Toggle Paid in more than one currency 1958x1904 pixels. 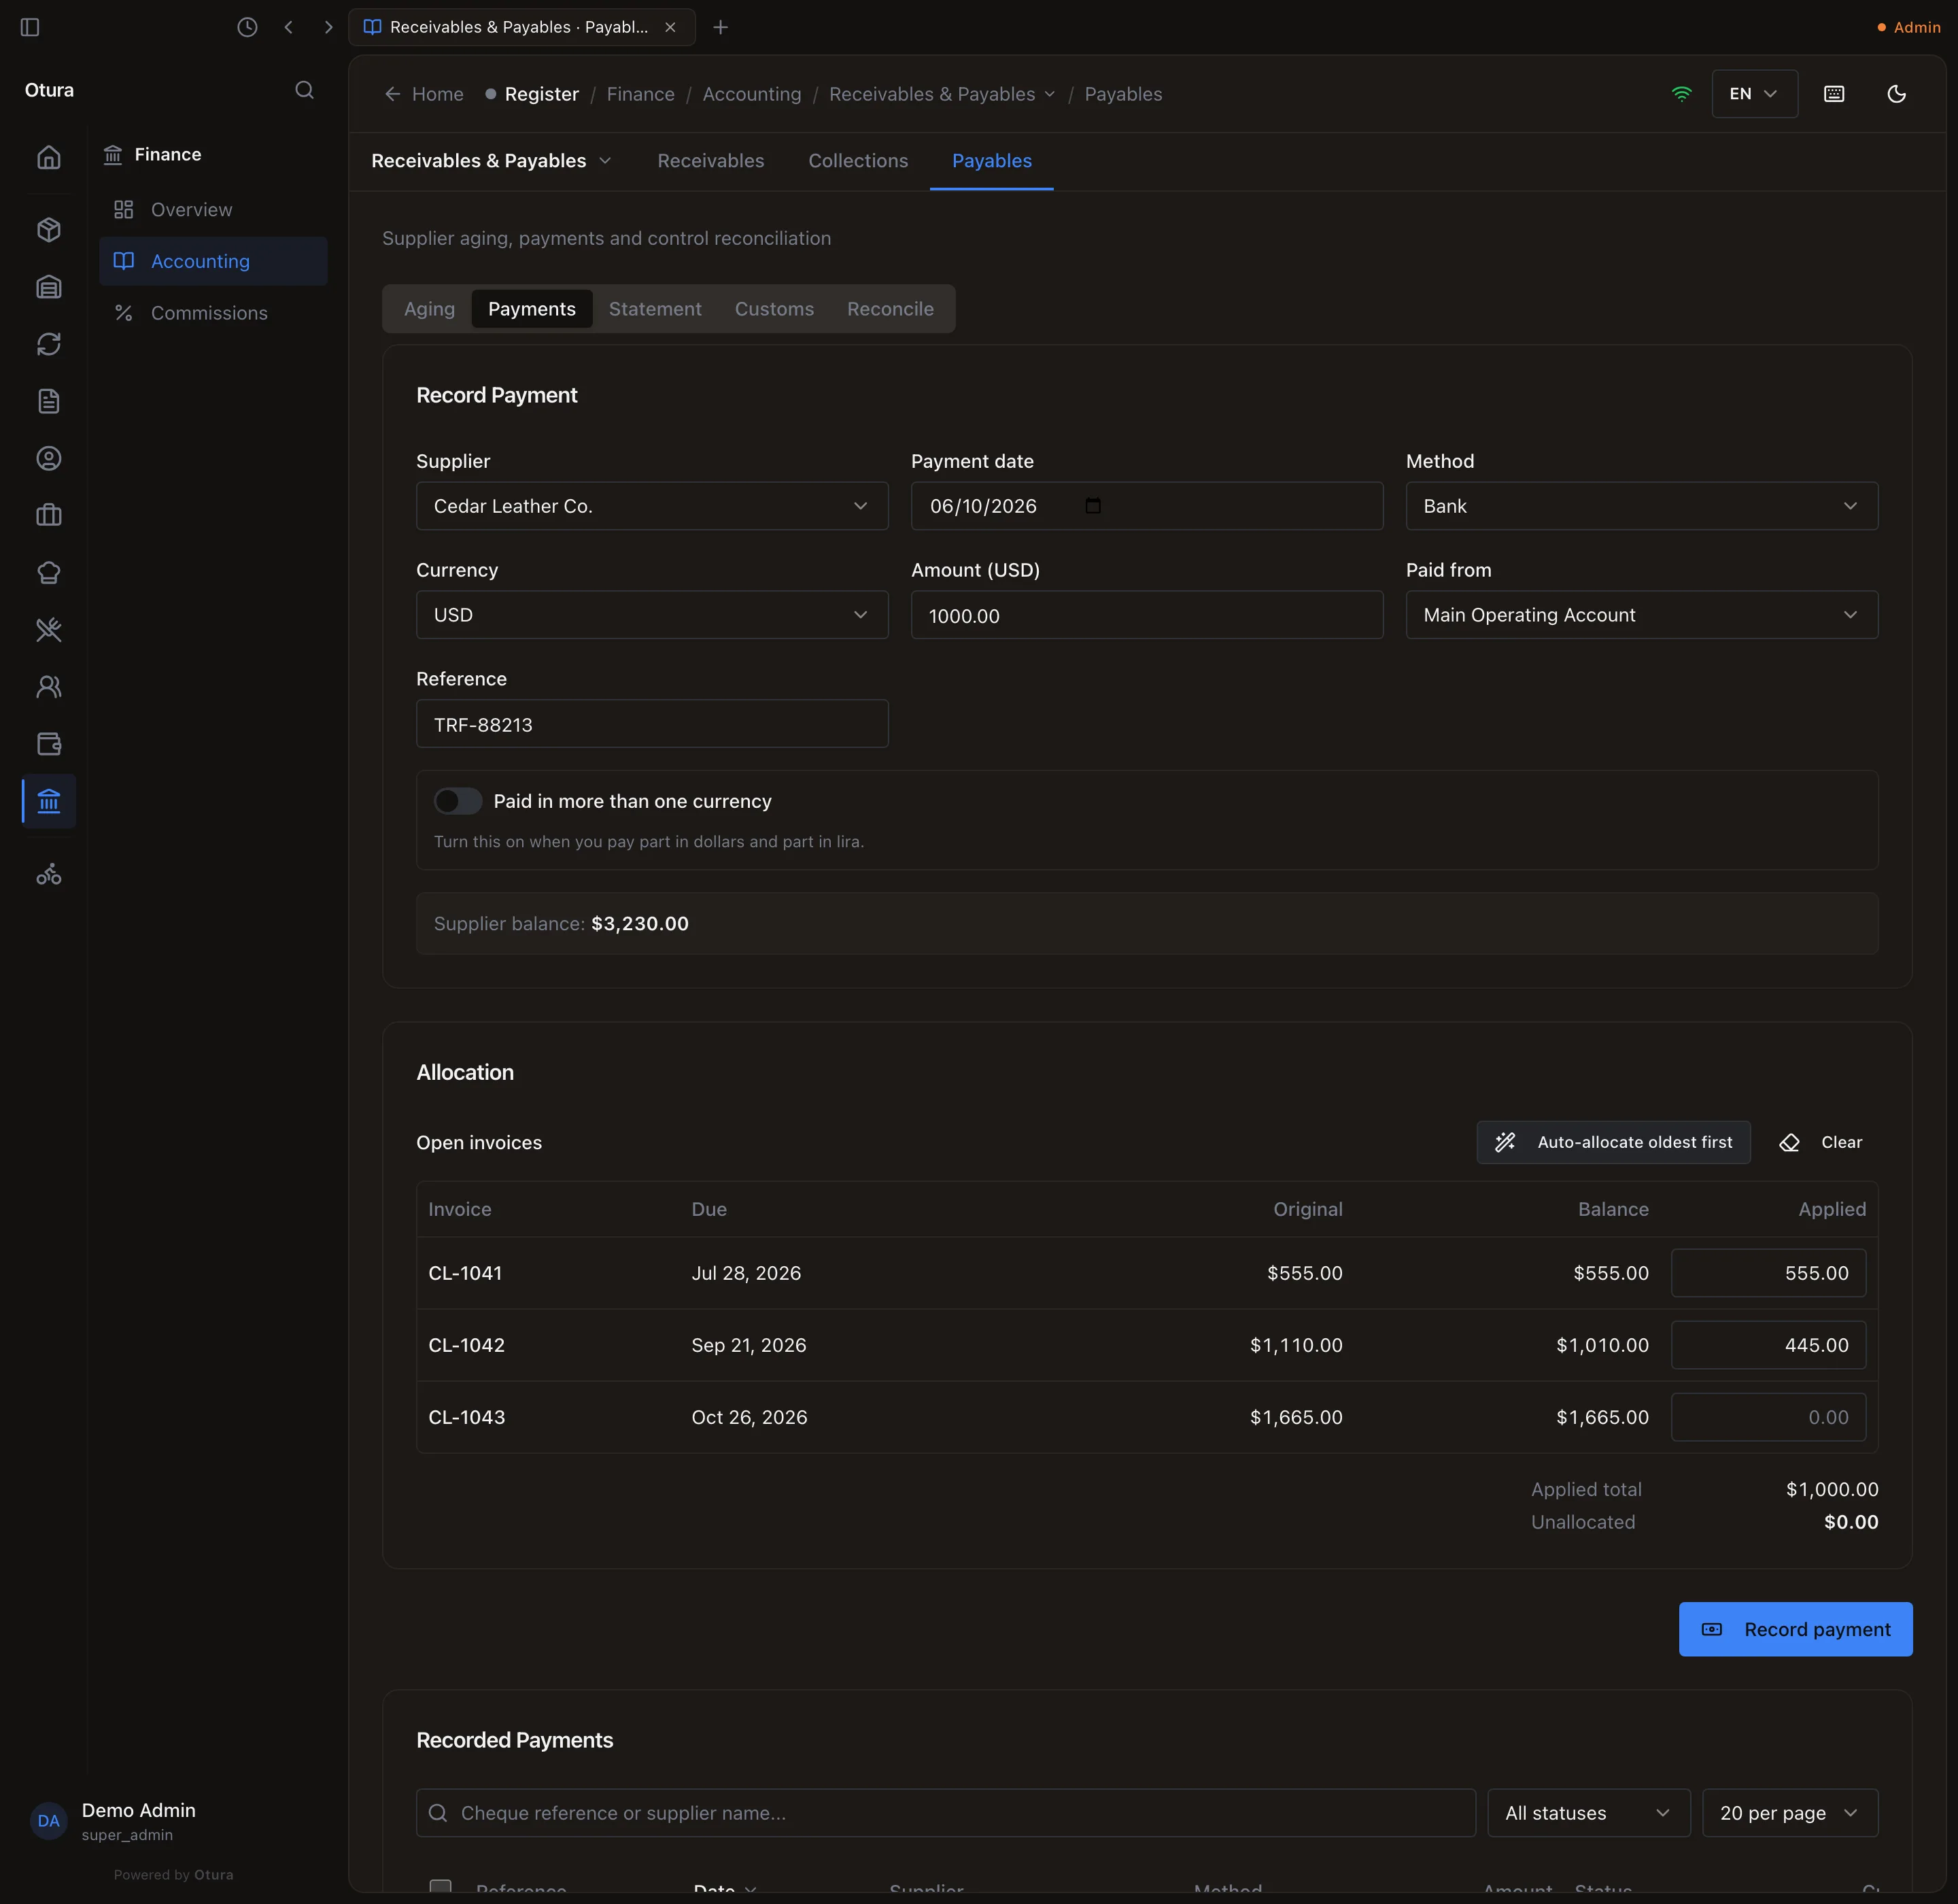[458, 801]
